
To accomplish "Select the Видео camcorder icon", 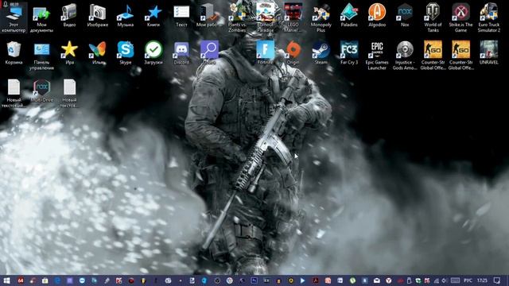I will coord(69,15).
